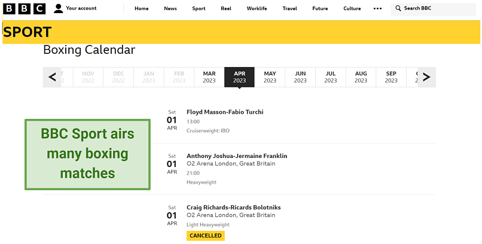Select the MAY 2023 month tab
The height and width of the screenshot is (244, 482).
click(270, 77)
